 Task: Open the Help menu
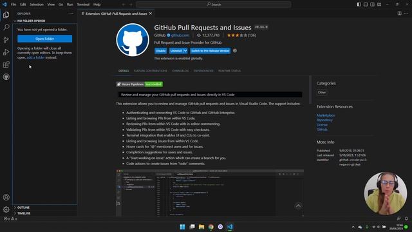pos(97,5)
